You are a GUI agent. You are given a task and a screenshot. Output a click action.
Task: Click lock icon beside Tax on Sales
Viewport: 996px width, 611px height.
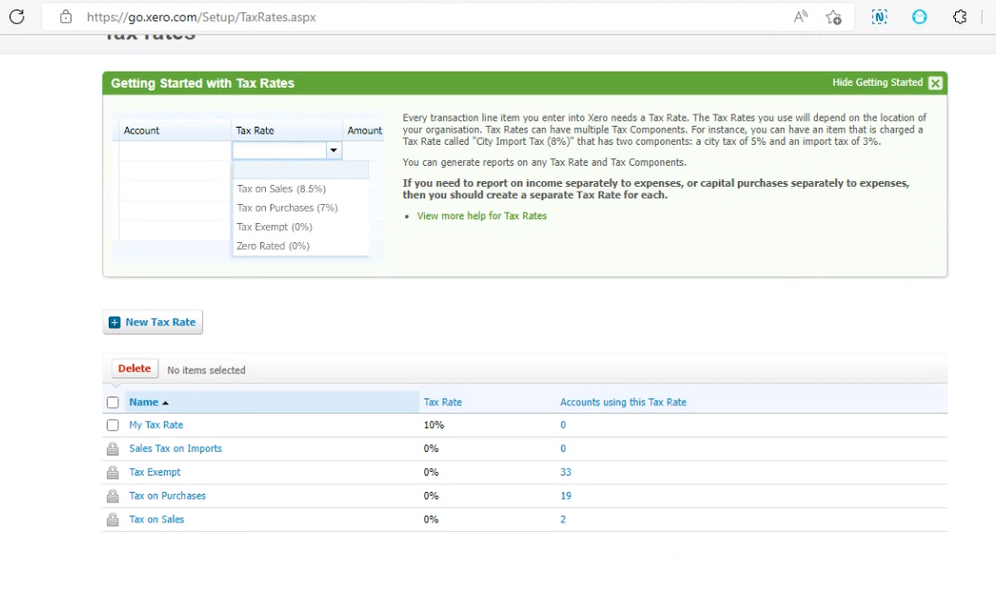click(x=112, y=519)
